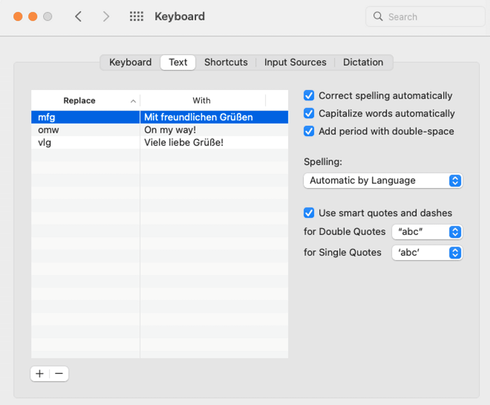
Task: Go back with the left chevron
Action: (x=78, y=17)
